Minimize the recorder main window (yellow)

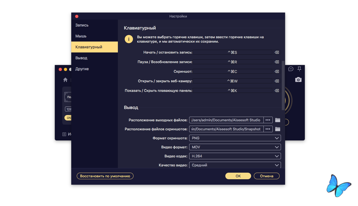pos(65,69)
